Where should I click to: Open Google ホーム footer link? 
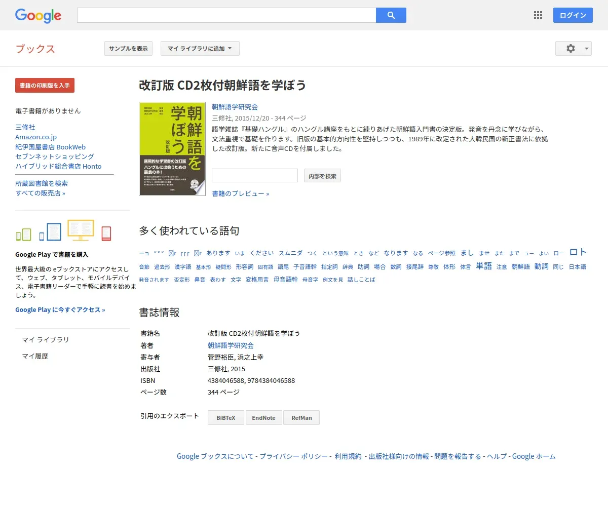[x=534, y=456]
